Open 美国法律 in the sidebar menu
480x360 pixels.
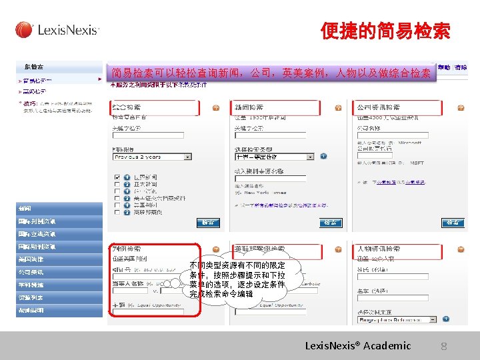[x=59, y=259]
